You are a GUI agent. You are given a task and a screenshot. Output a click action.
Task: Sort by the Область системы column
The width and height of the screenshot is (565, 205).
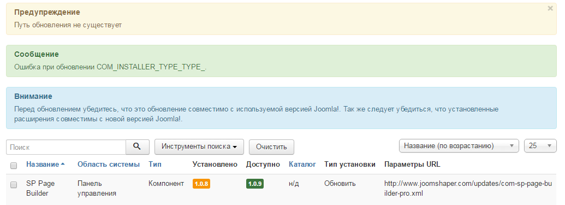109,164
